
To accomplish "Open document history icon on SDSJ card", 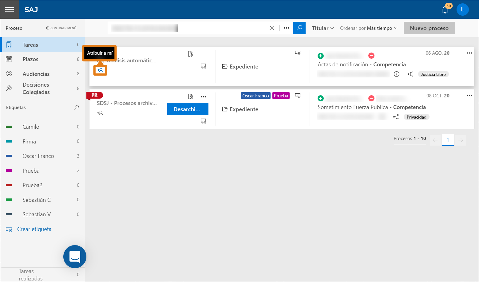I will click(191, 96).
